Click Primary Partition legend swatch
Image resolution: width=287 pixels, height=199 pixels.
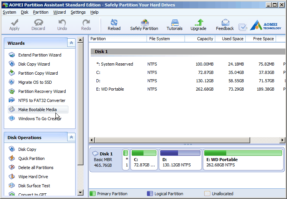(93, 194)
